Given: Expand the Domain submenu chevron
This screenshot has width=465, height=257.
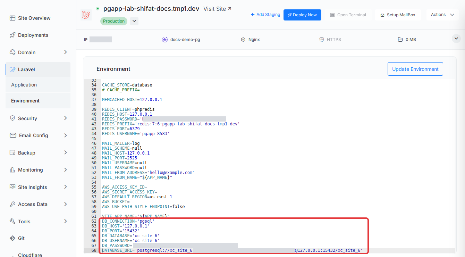Looking at the screenshot, I should tap(66, 52).
